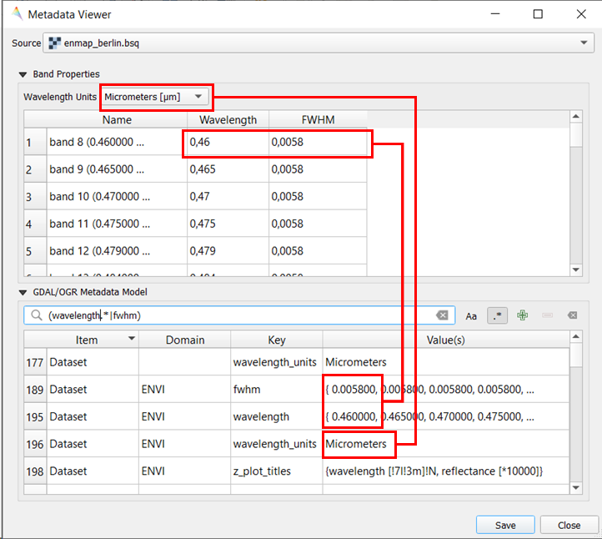Click the enmap_berlin.bsq raster layer icon

(x=54, y=43)
